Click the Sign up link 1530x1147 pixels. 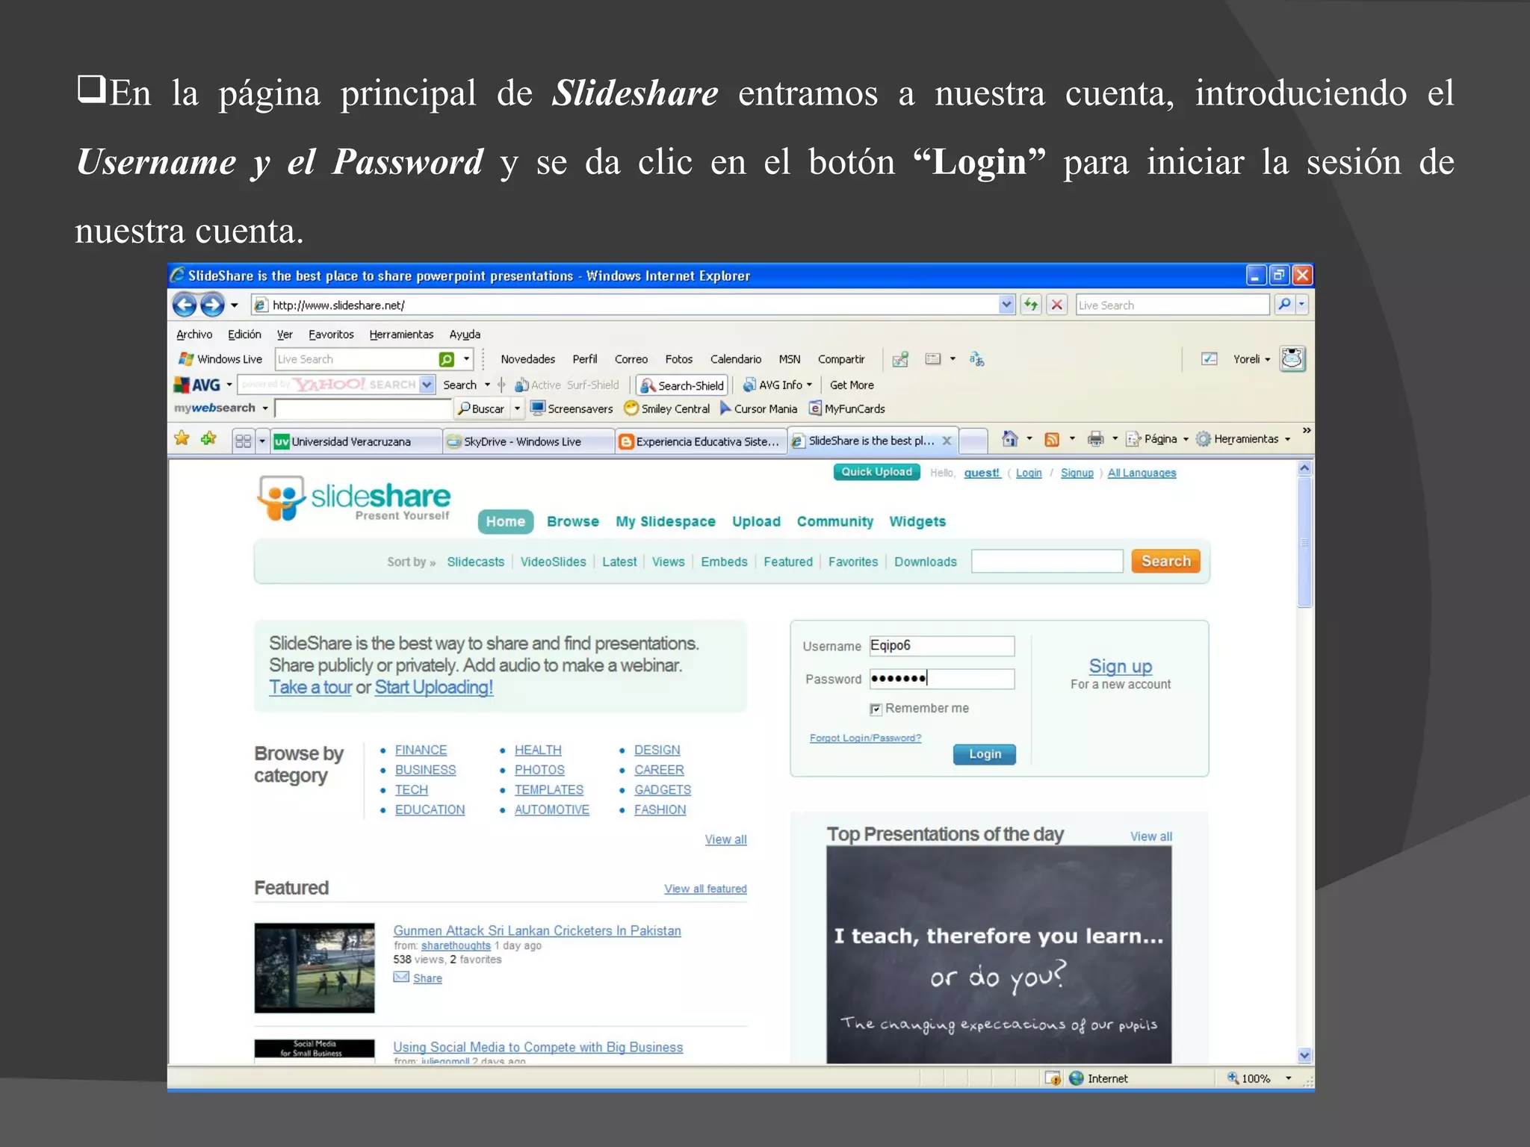point(1120,665)
